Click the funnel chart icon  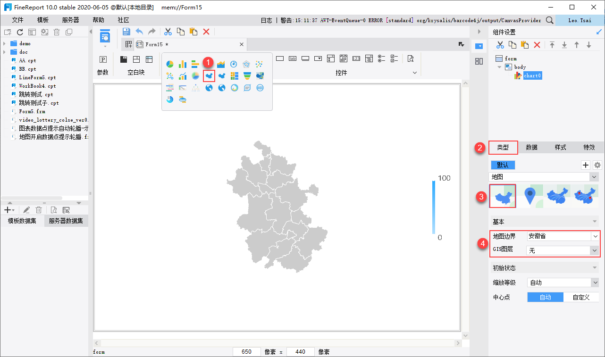click(247, 76)
